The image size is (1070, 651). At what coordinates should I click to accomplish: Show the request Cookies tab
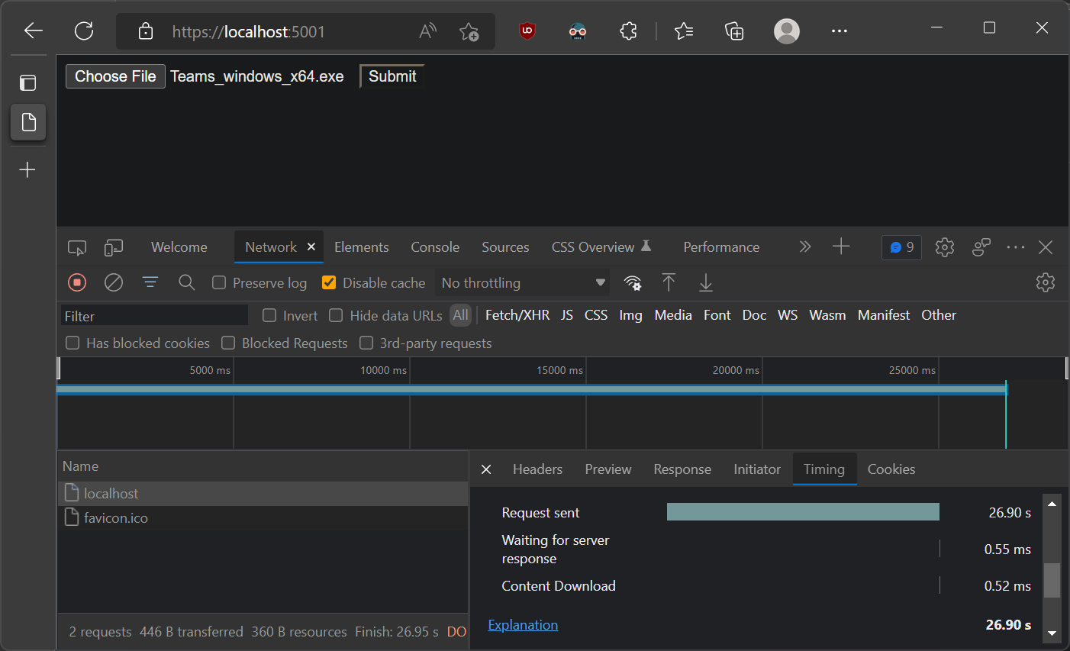pyautogui.click(x=891, y=469)
